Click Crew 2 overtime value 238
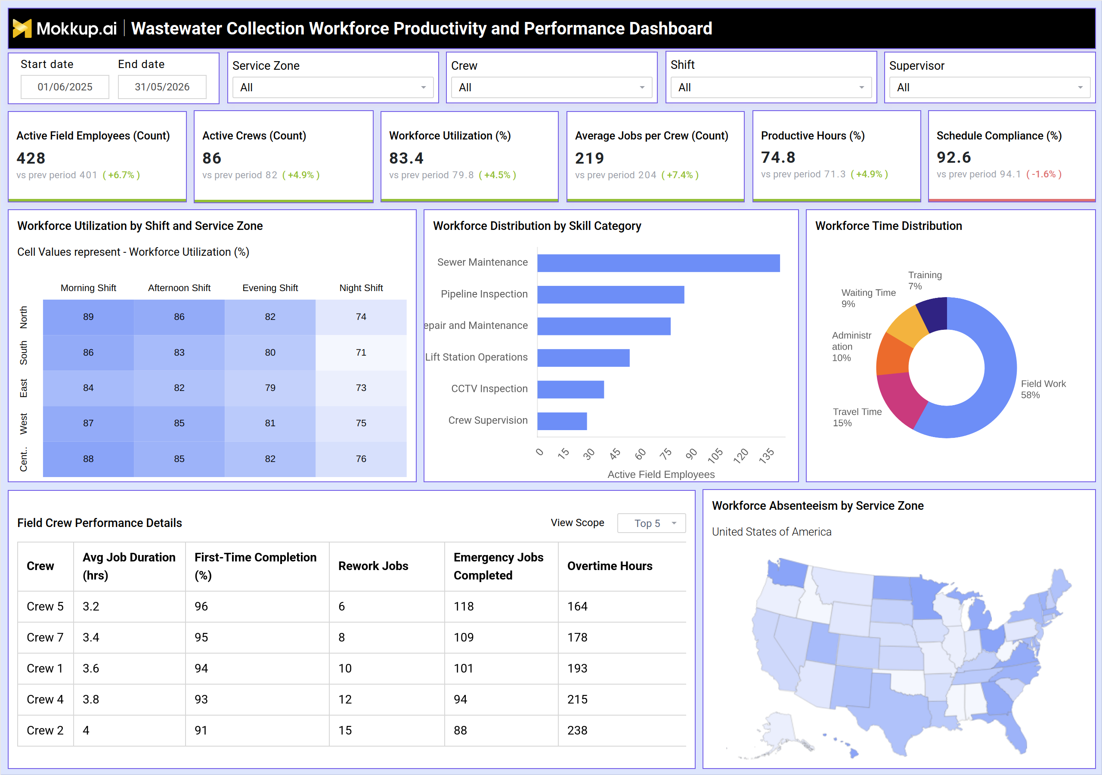The height and width of the screenshot is (775, 1102). point(577,730)
